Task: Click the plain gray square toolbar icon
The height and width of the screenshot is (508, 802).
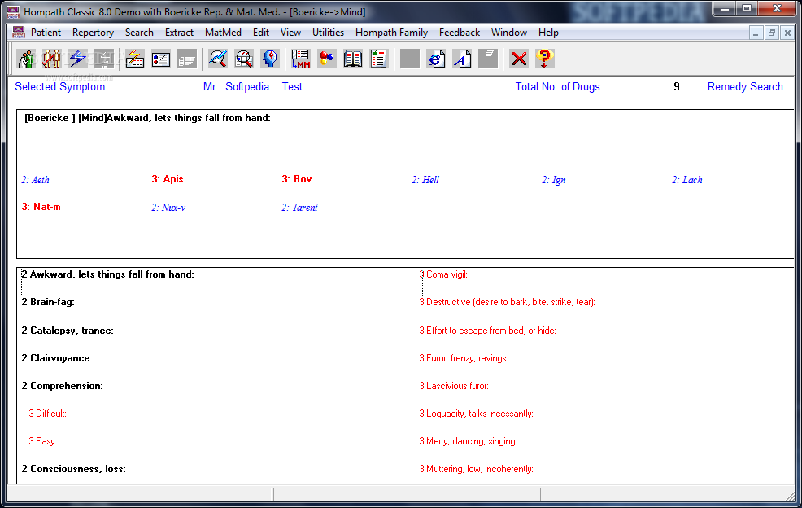Action: pos(410,59)
